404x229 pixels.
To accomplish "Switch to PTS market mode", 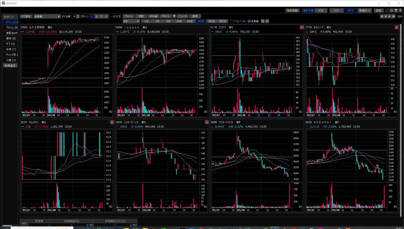I will (x=321, y=11).
